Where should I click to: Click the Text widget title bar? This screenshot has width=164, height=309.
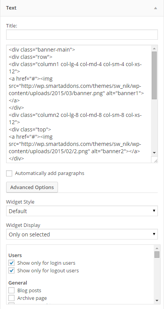(x=82, y=8)
